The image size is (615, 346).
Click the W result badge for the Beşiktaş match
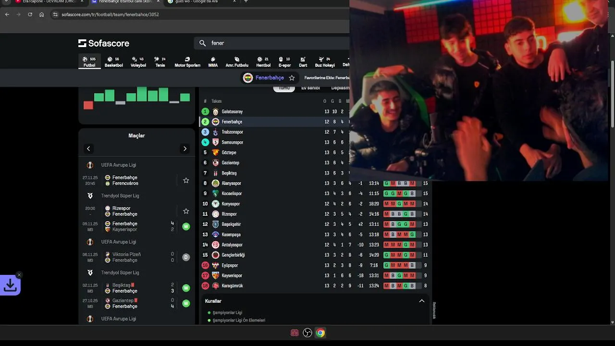coord(186,288)
